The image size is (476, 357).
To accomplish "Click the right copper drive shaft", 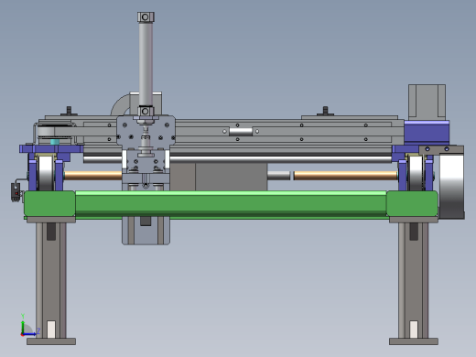I will 345,176.
